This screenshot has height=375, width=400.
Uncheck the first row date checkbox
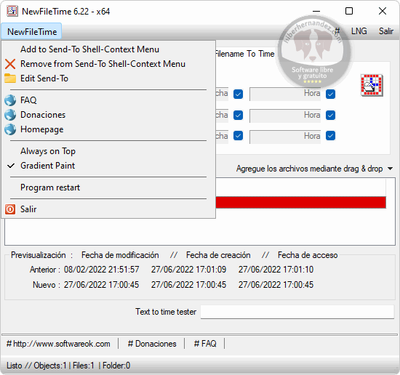pyautogui.click(x=238, y=94)
